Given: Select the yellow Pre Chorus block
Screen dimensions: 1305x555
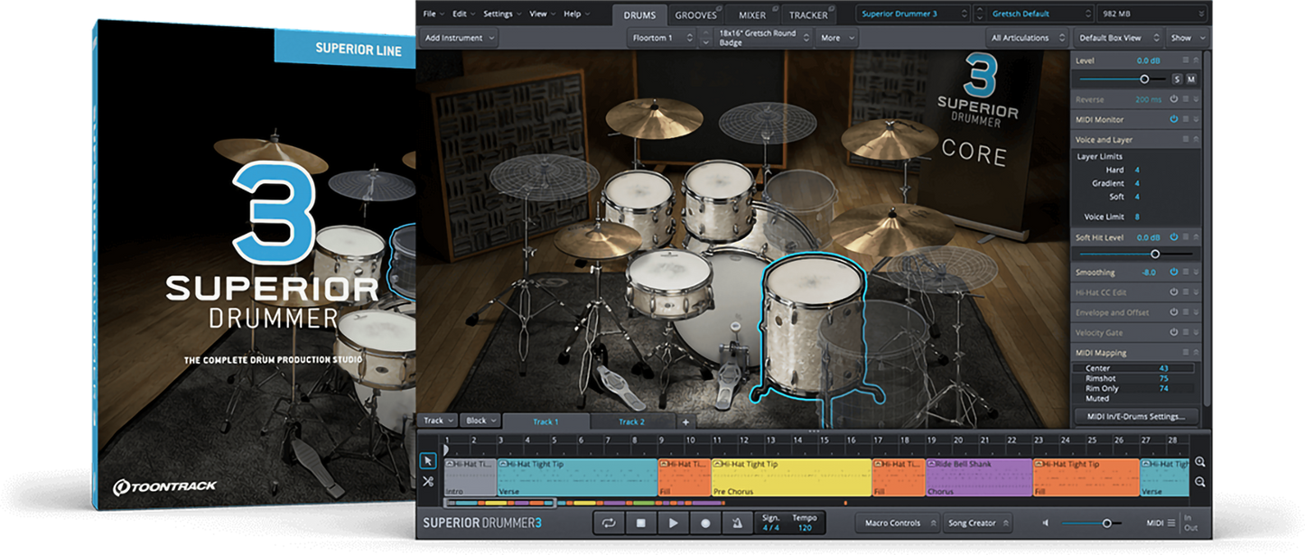Looking at the screenshot, I should pos(791,476).
